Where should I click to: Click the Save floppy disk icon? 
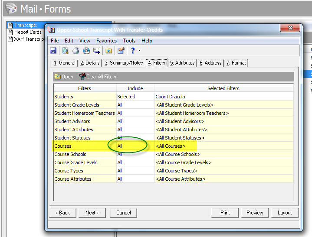point(53,50)
